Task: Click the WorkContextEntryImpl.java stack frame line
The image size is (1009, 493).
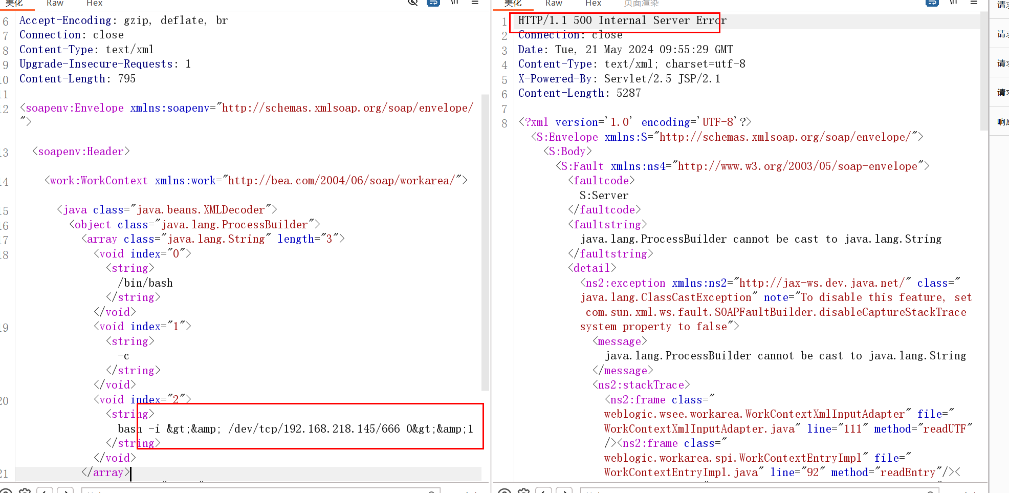Action: click(x=782, y=473)
